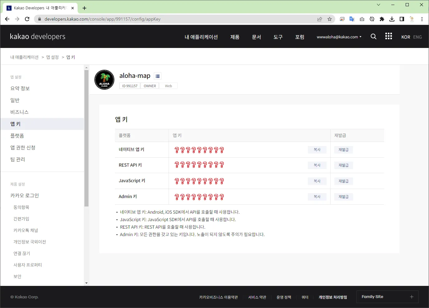Open 개인정보 처리방침 footer link
Image resolution: width=429 pixels, height=308 pixels.
[x=333, y=297]
